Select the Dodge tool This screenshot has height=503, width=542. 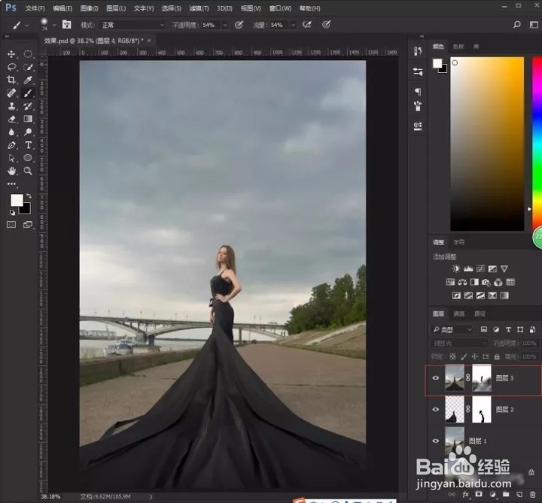(28, 132)
